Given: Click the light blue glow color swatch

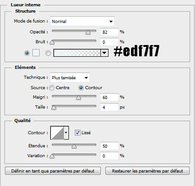Looking at the screenshot, I should [x=36, y=53].
